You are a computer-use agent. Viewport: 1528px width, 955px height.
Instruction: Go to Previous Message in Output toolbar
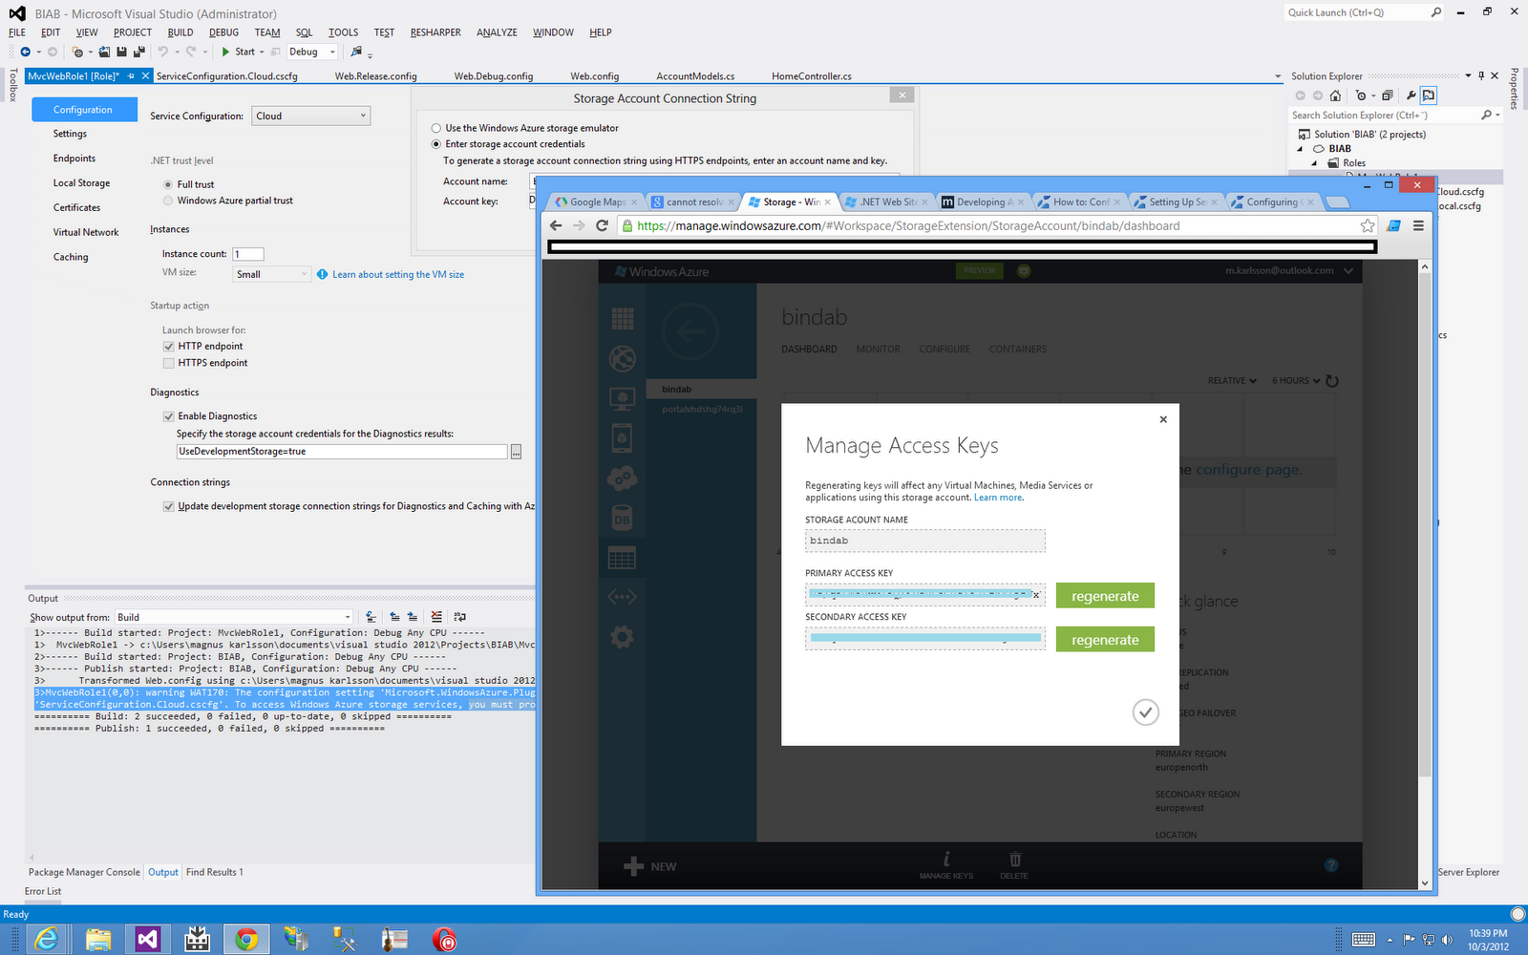click(x=394, y=617)
